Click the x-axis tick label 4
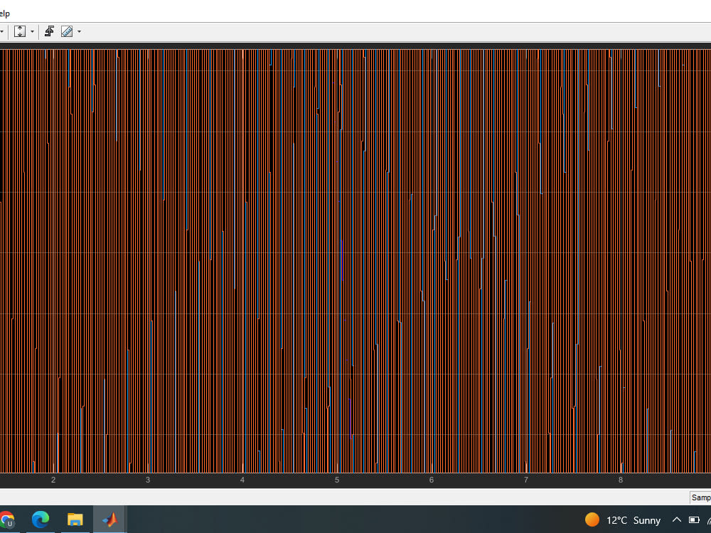Image resolution: width=711 pixels, height=533 pixels. (x=242, y=480)
